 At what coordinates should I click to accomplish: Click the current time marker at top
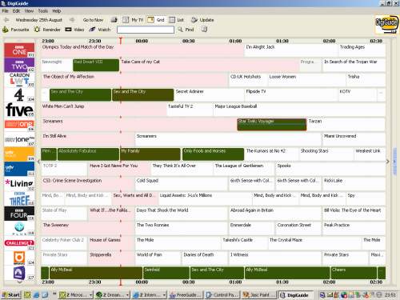coord(121,41)
